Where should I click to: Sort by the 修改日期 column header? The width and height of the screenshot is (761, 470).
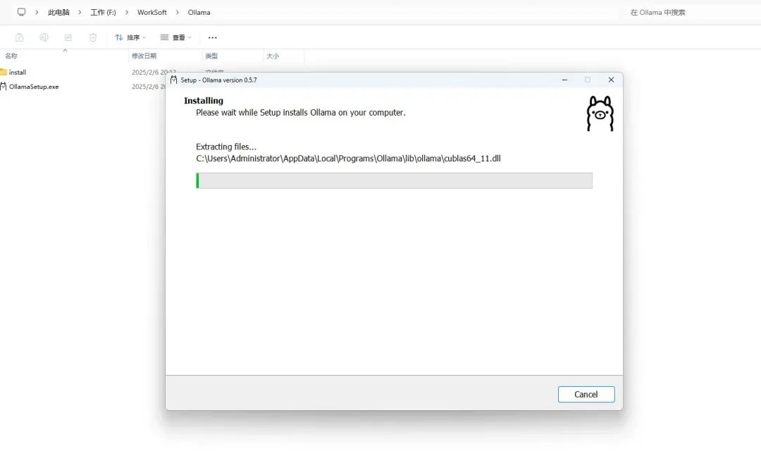[x=144, y=56]
